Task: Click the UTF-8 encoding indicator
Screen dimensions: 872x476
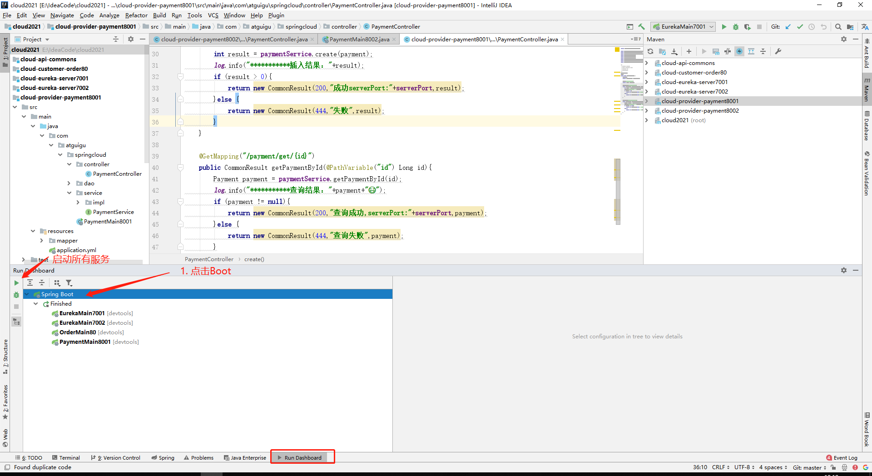Action: point(744,467)
